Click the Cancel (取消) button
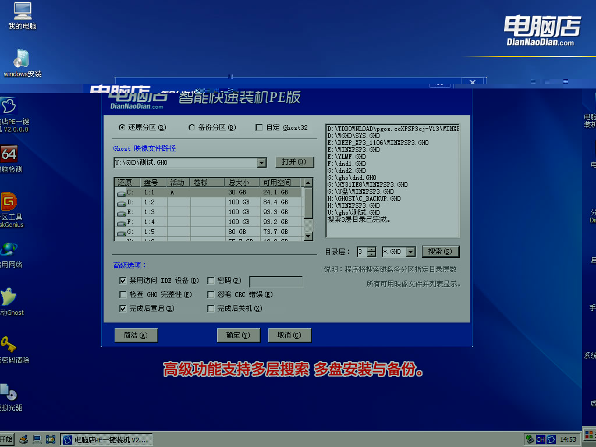The width and height of the screenshot is (596, 447). click(289, 335)
